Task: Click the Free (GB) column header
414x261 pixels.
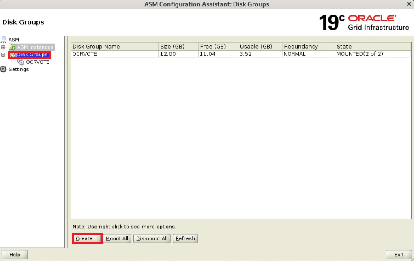Action: coord(218,47)
